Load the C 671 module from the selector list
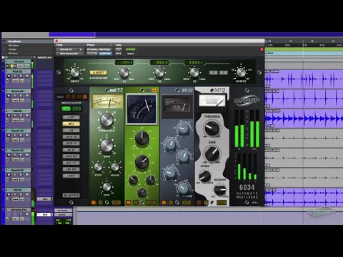 click(x=71, y=117)
